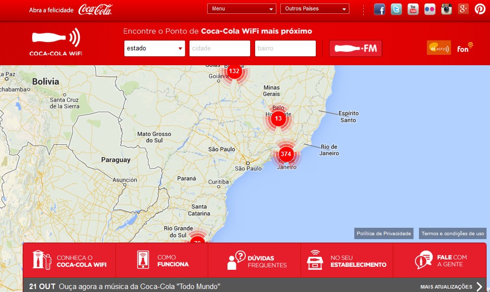Open the Twitter social icon
The image size is (490, 292).
tap(396, 9)
